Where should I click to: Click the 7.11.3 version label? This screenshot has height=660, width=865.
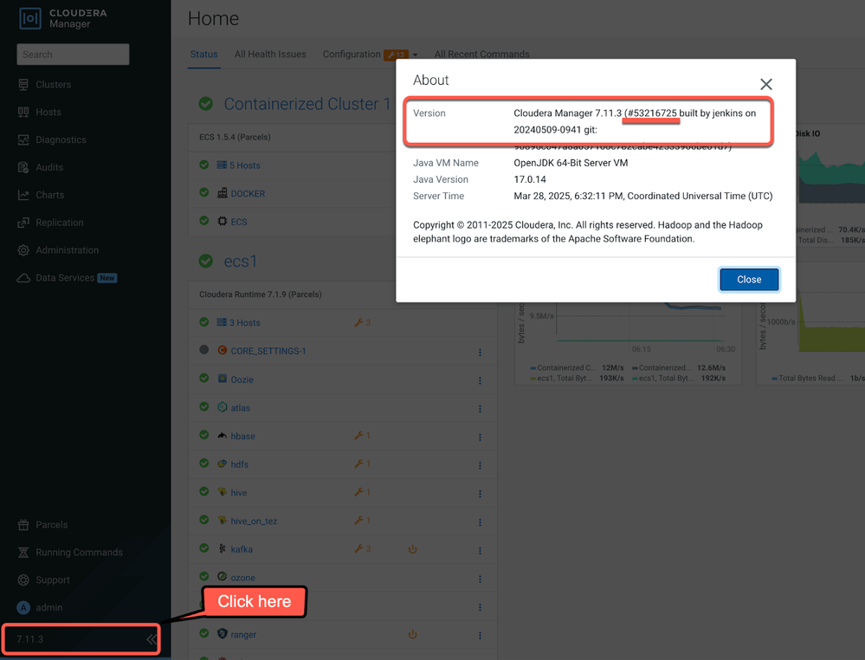tap(29, 639)
